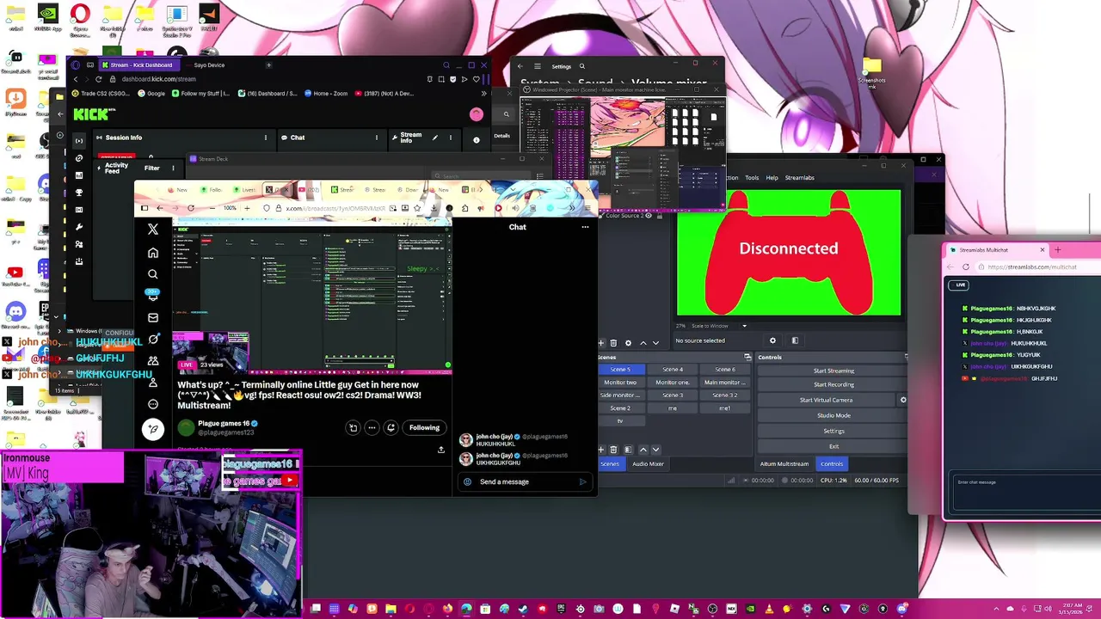Screen dimensions: 1101x619
Task: Open Activity Feed three-dot menu
Action: point(173,168)
